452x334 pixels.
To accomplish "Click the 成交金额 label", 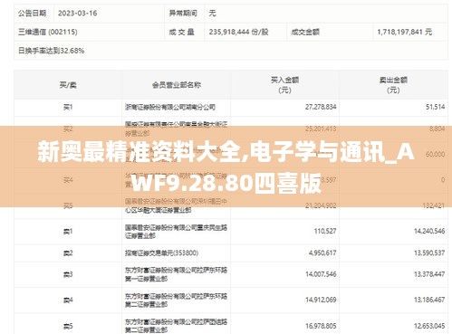I will pyautogui.click(x=305, y=32).
